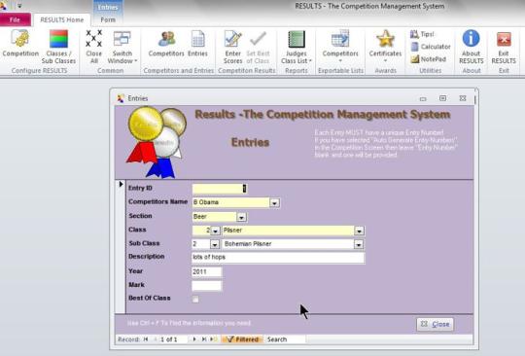Go to first record in navigator
525x356 pixels.
(146, 339)
